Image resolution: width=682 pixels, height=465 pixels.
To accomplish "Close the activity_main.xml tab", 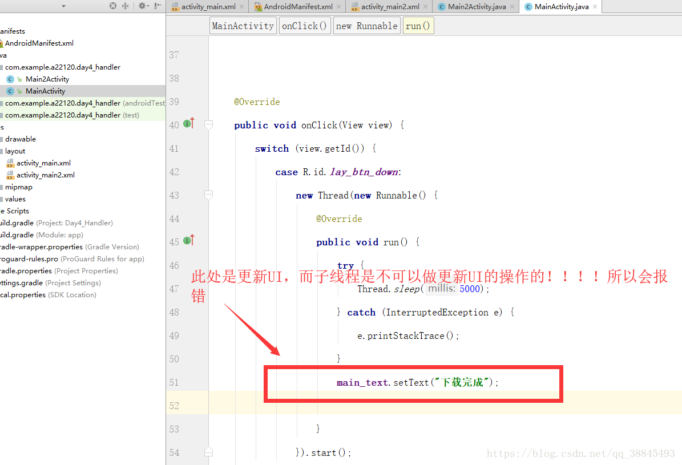I will click(242, 6).
